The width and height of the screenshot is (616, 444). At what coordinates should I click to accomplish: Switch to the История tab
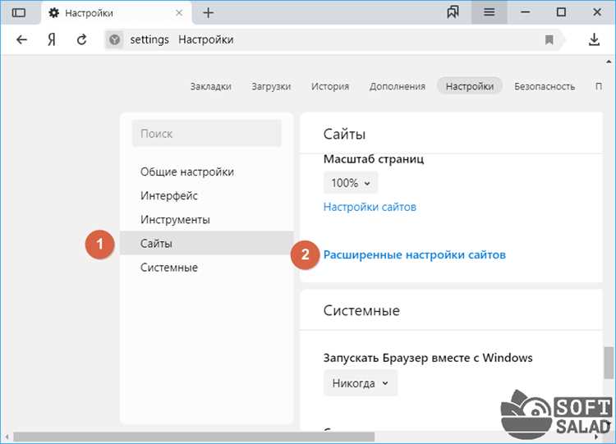(x=330, y=86)
